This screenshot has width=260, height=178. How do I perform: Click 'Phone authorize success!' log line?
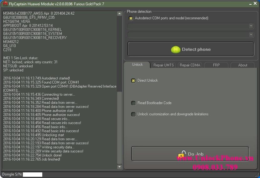pos(41,115)
